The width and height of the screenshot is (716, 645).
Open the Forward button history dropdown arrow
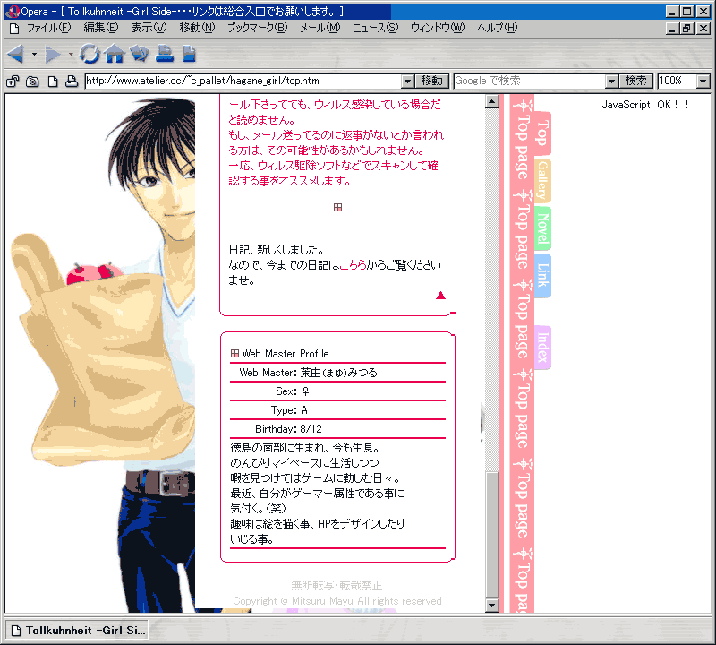[71, 55]
